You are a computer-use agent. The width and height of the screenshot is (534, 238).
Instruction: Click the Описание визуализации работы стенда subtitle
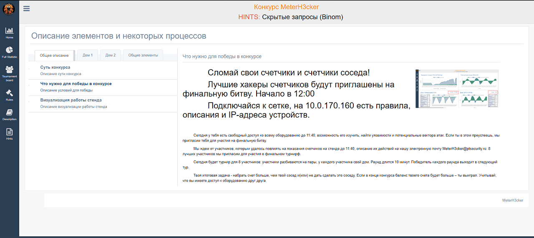click(73, 107)
